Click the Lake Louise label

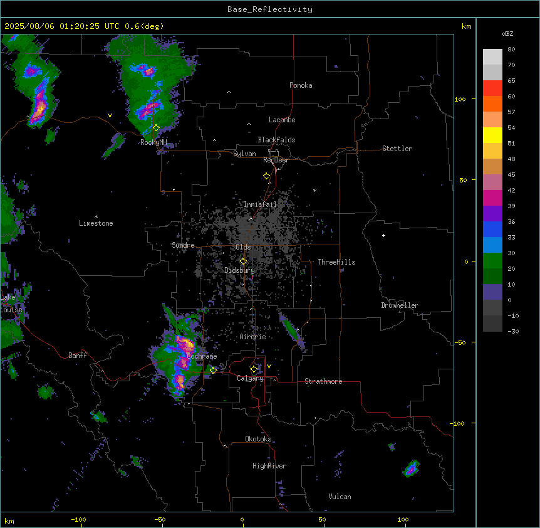(11, 304)
